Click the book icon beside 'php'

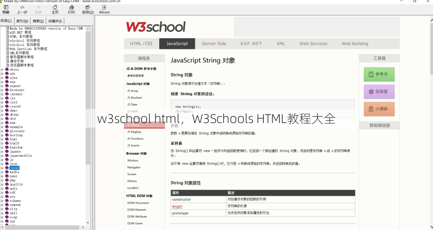[x=7, y=180]
